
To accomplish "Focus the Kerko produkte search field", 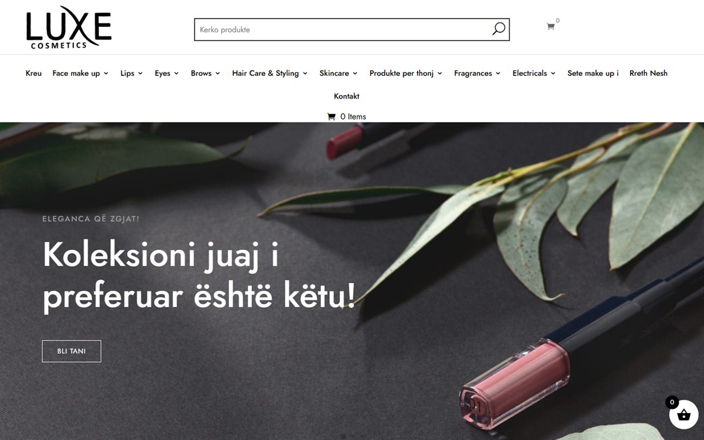I will tap(352, 30).
